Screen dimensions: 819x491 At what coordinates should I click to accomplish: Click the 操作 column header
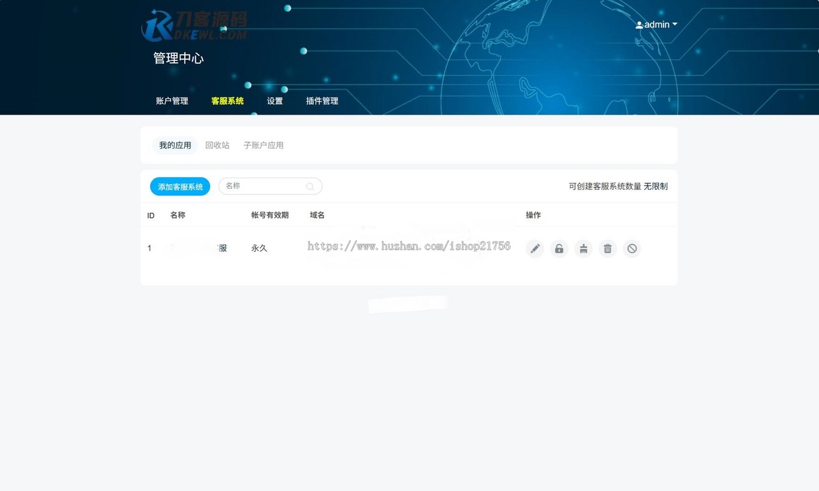point(533,215)
